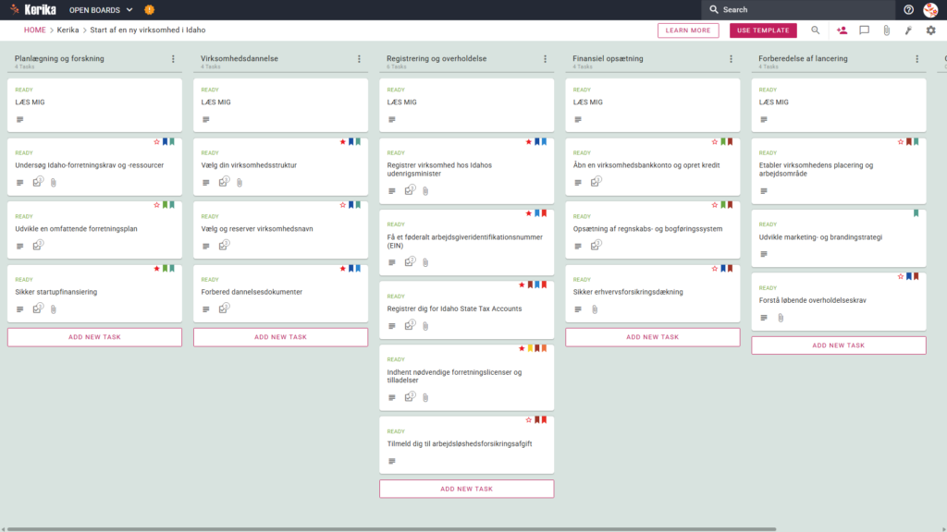
Task: Click the add team member icon
Action: pyautogui.click(x=842, y=30)
